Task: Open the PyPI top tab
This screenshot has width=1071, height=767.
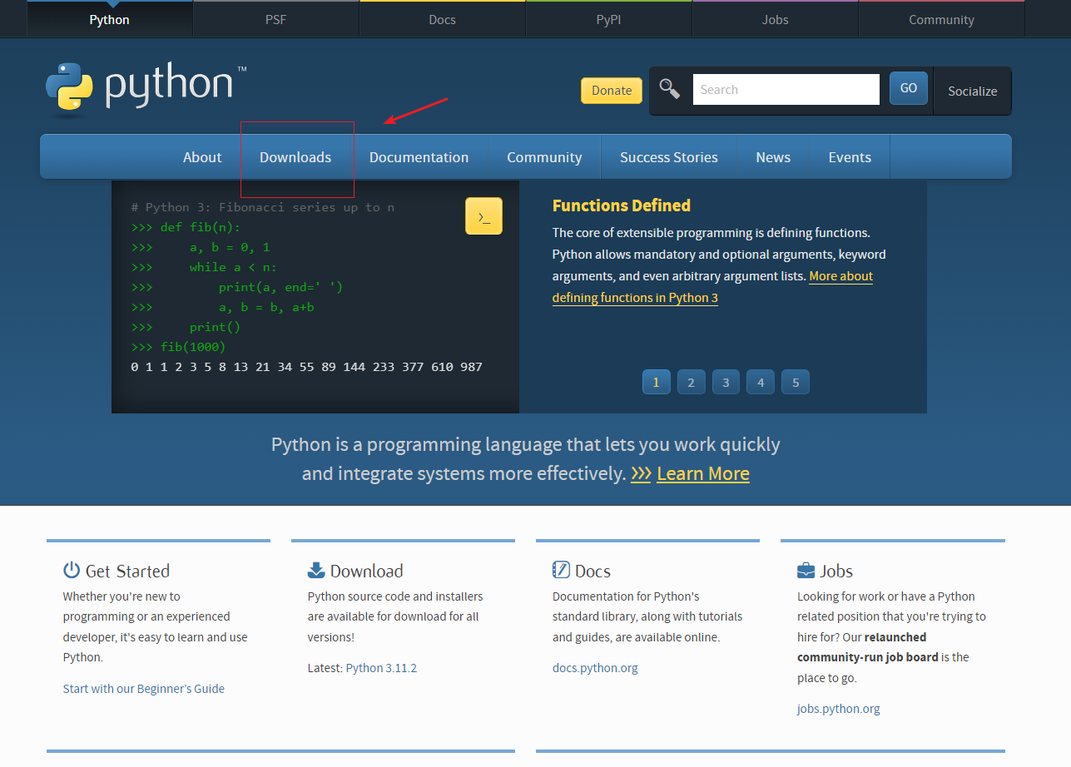Action: [x=609, y=19]
